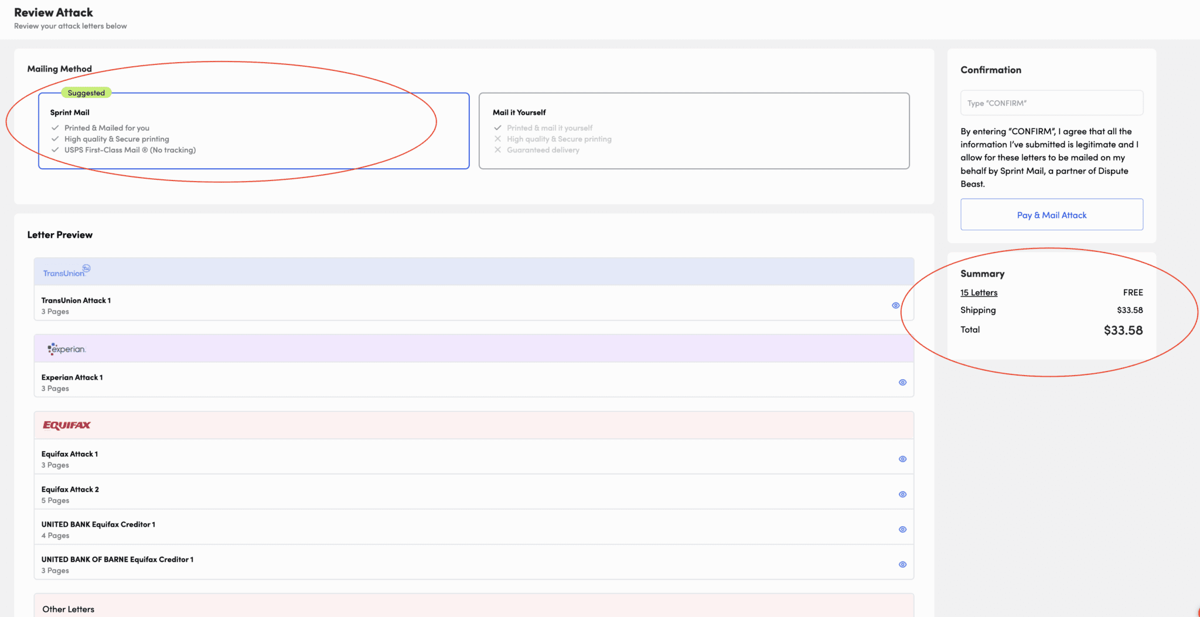Click the Experian logo banner
1200x617 pixels.
click(66, 349)
